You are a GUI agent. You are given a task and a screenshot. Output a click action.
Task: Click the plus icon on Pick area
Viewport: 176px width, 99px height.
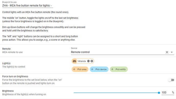click(74, 69)
